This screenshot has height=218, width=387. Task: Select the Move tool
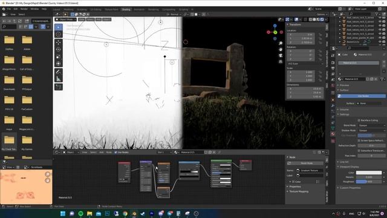point(59,42)
